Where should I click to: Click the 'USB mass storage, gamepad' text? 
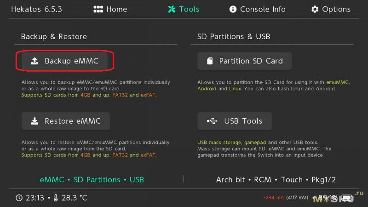click(x=232, y=142)
